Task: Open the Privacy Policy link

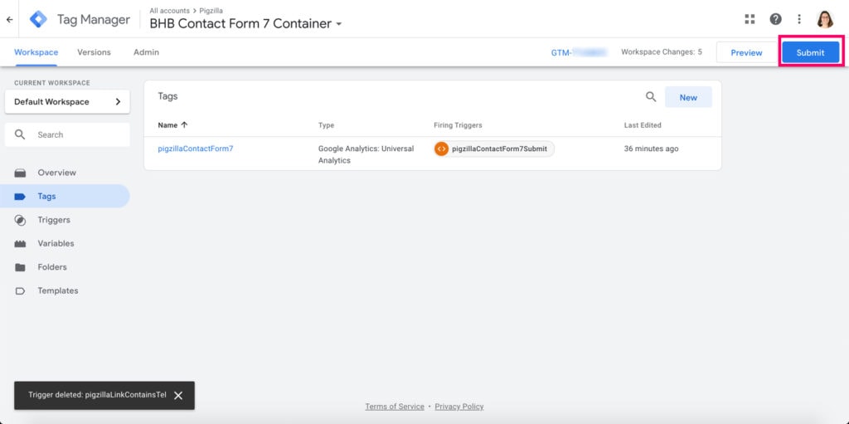Action: (459, 407)
